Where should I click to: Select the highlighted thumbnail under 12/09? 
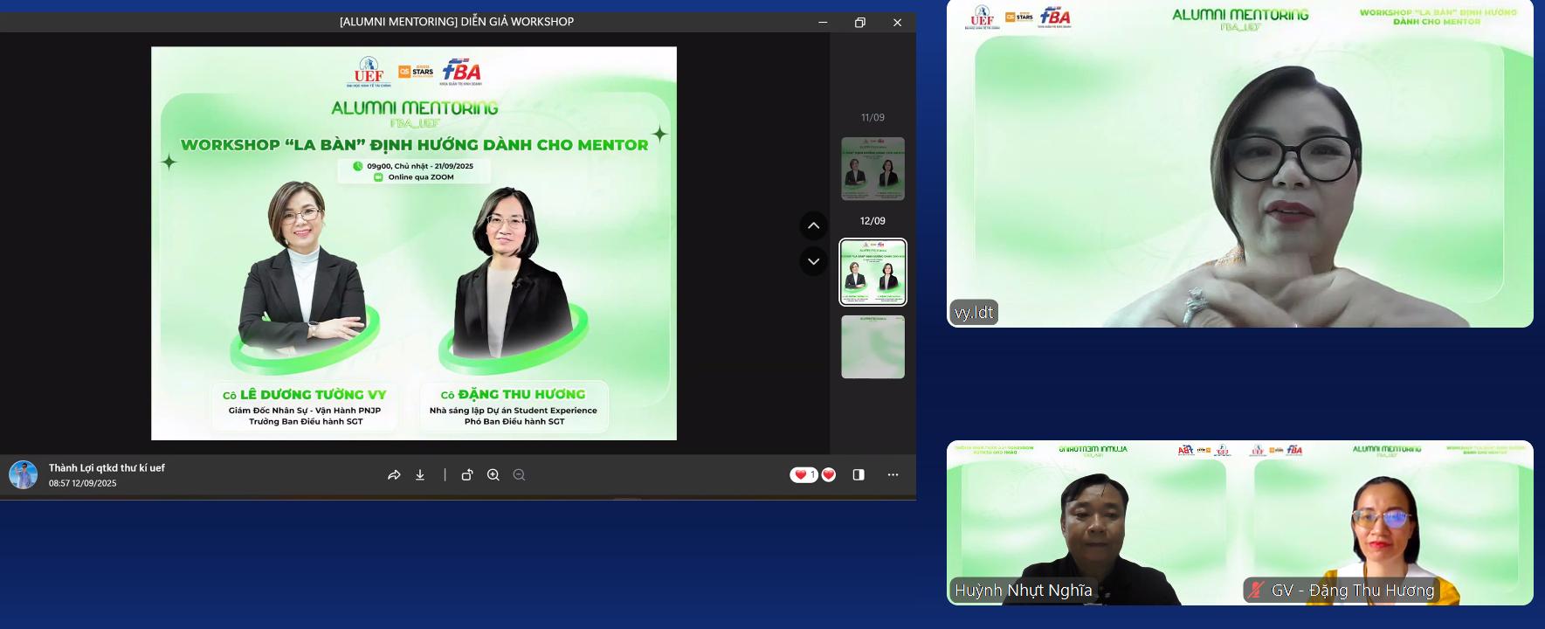873,272
